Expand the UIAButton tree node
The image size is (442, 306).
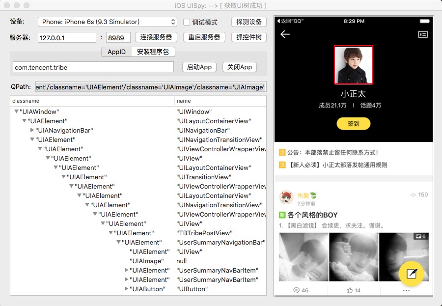[x=127, y=288]
